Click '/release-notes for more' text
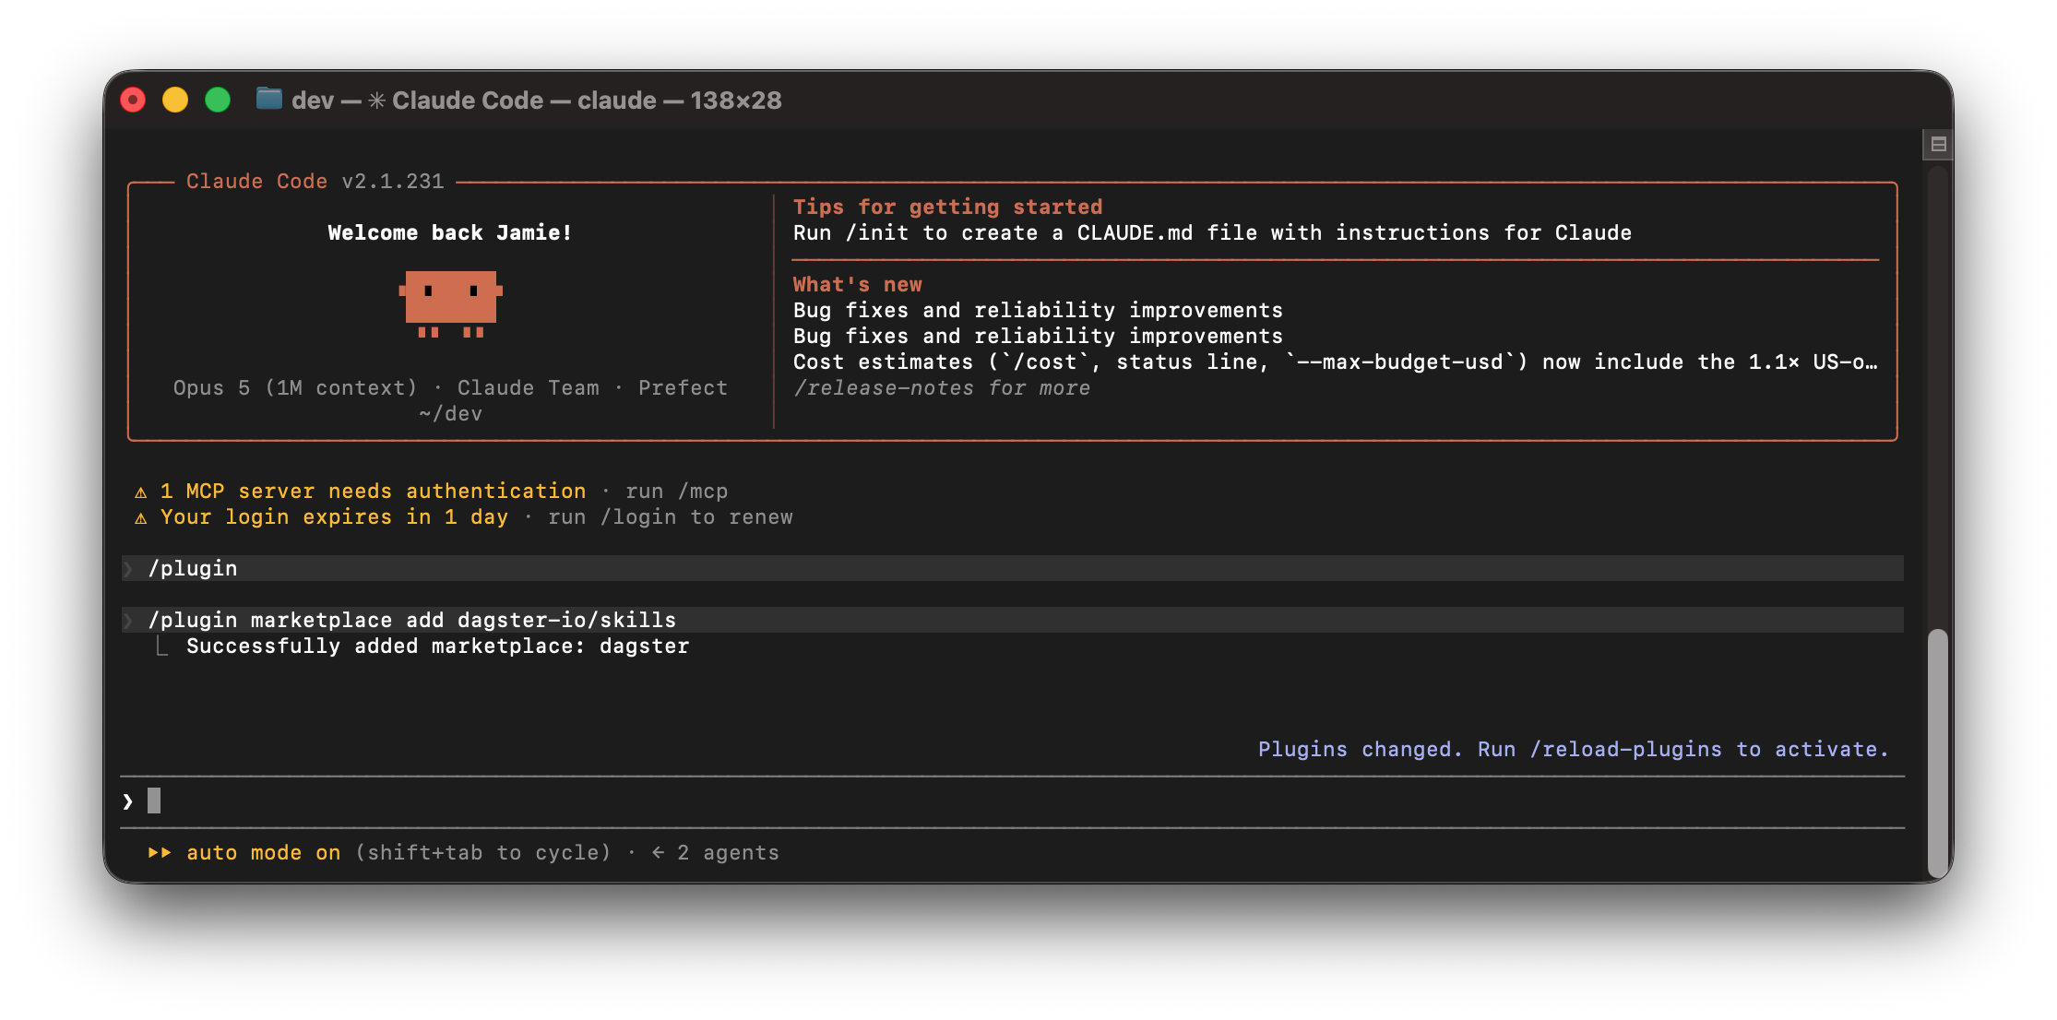The width and height of the screenshot is (2057, 1020). pos(942,388)
